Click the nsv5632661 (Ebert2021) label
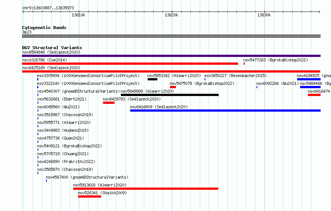 coord(62,99)
